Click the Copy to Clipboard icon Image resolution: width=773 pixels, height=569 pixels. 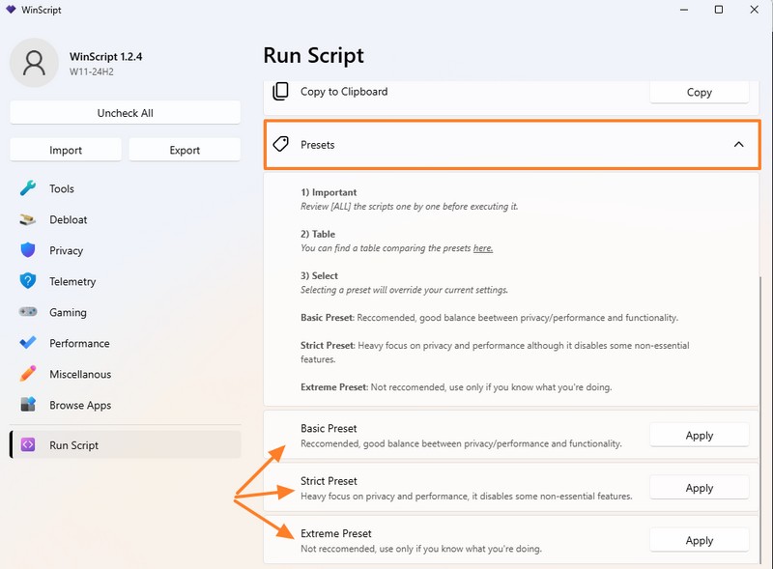[281, 92]
